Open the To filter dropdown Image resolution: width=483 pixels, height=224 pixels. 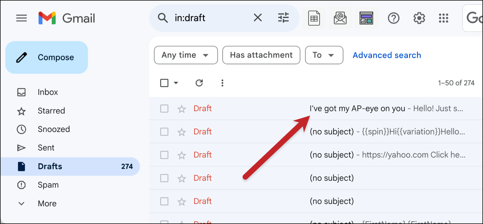pyautogui.click(x=324, y=55)
